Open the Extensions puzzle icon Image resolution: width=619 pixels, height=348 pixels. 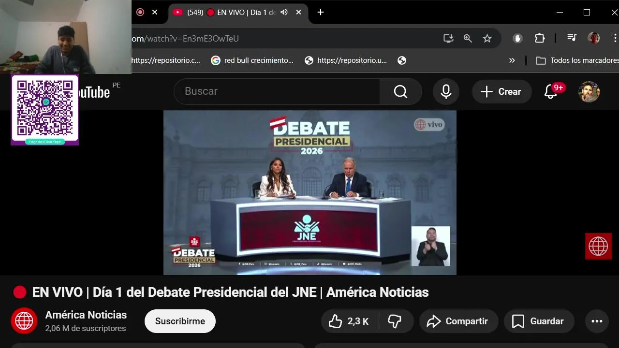[540, 39]
